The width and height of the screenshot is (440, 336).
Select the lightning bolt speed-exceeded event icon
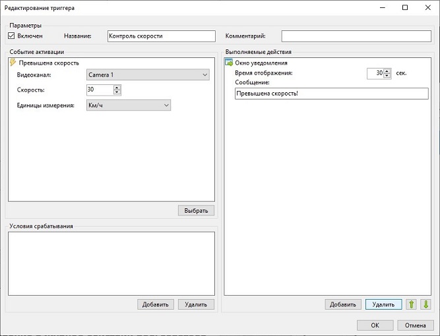(x=13, y=63)
